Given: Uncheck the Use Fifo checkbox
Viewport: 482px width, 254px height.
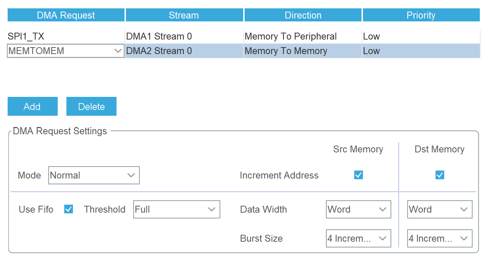Looking at the screenshot, I should 68,209.
